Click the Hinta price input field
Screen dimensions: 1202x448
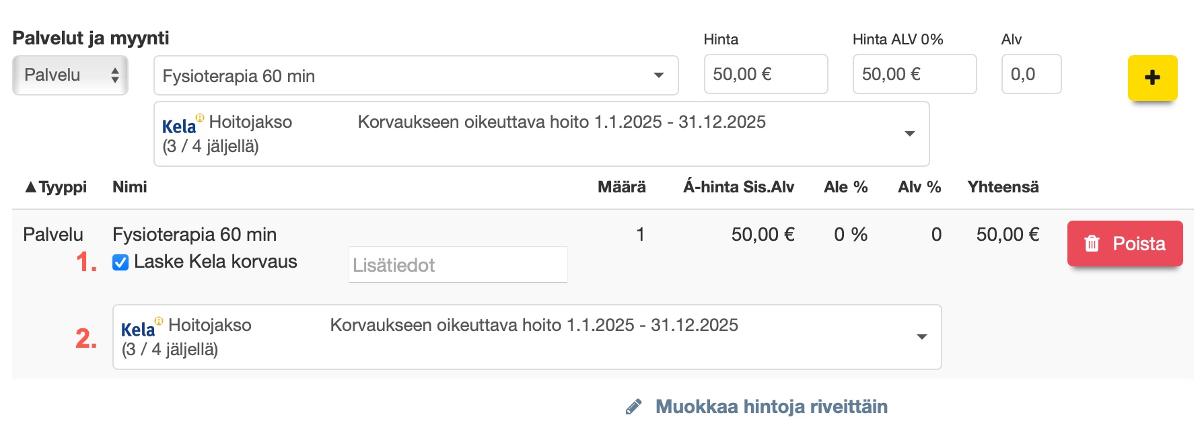(765, 75)
